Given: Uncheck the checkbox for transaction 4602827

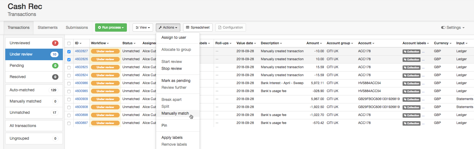Looking at the screenshot, I should point(69,51).
